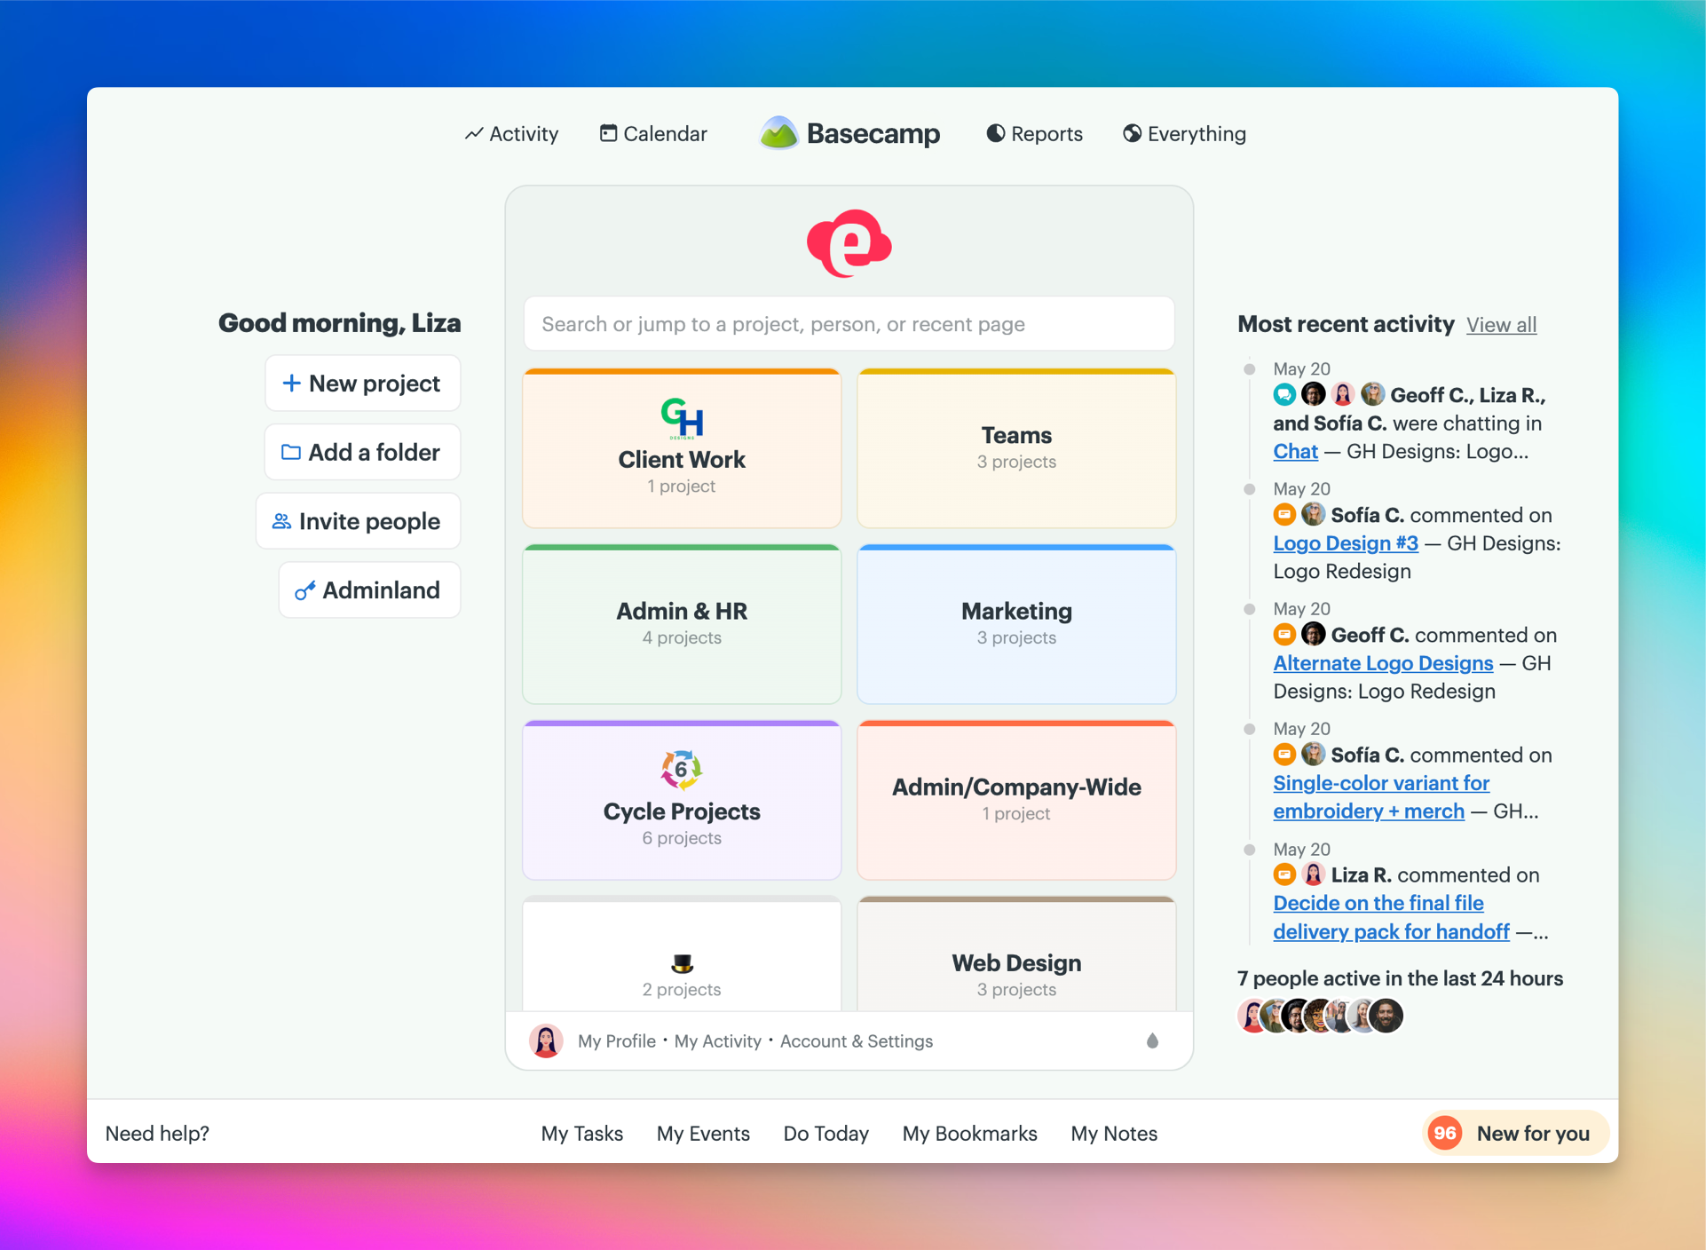Focus the search or jump to field

point(849,324)
